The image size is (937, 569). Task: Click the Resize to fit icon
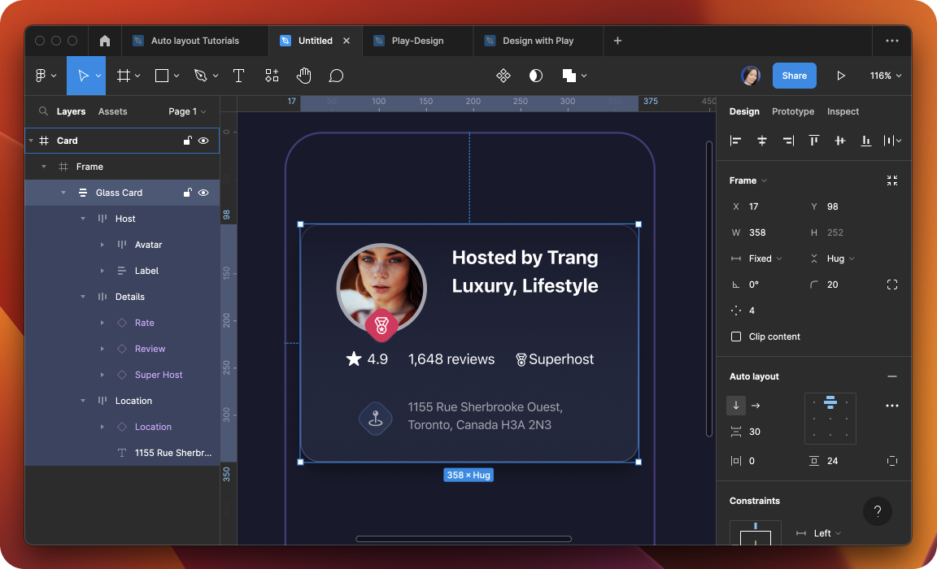[x=892, y=180]
